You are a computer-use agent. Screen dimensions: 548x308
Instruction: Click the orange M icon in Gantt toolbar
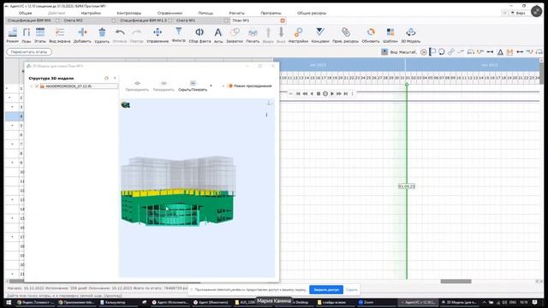(x=509, y=51)
